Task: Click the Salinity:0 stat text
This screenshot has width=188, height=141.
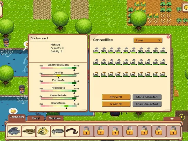Action: (x=56, y=51)
